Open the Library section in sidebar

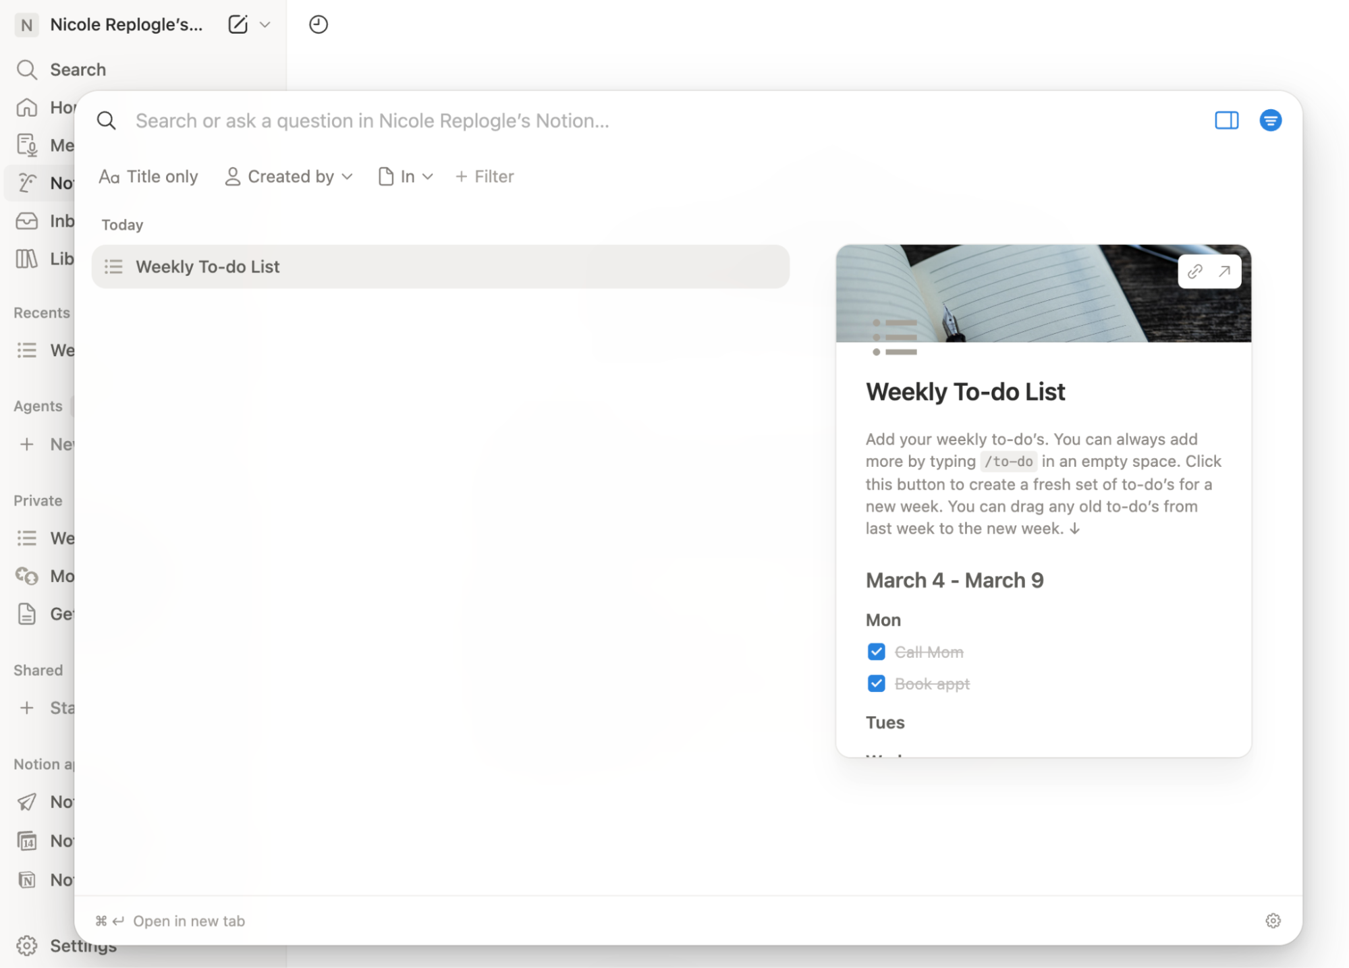coord(27,258)
